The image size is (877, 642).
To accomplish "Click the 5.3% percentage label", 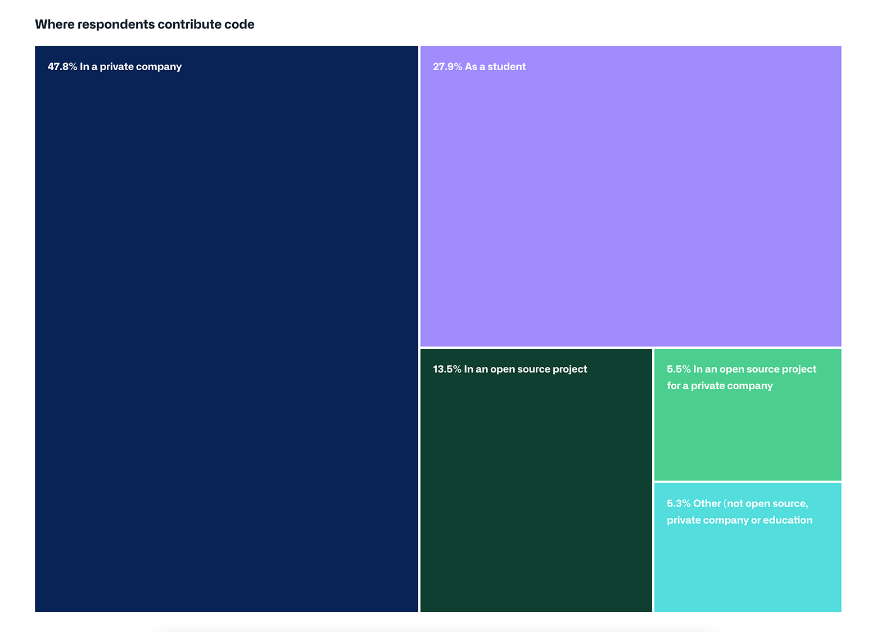I will tap(679, 503).
